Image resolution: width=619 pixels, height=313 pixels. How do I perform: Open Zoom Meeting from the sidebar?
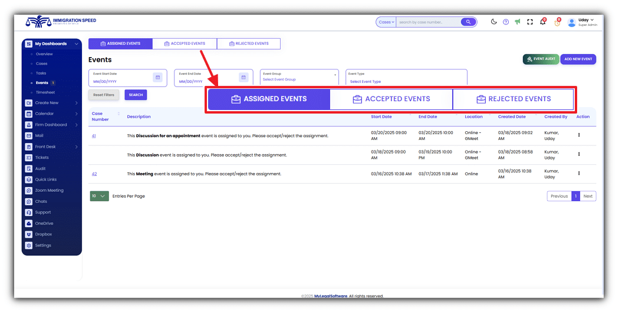tap(49, 191)
